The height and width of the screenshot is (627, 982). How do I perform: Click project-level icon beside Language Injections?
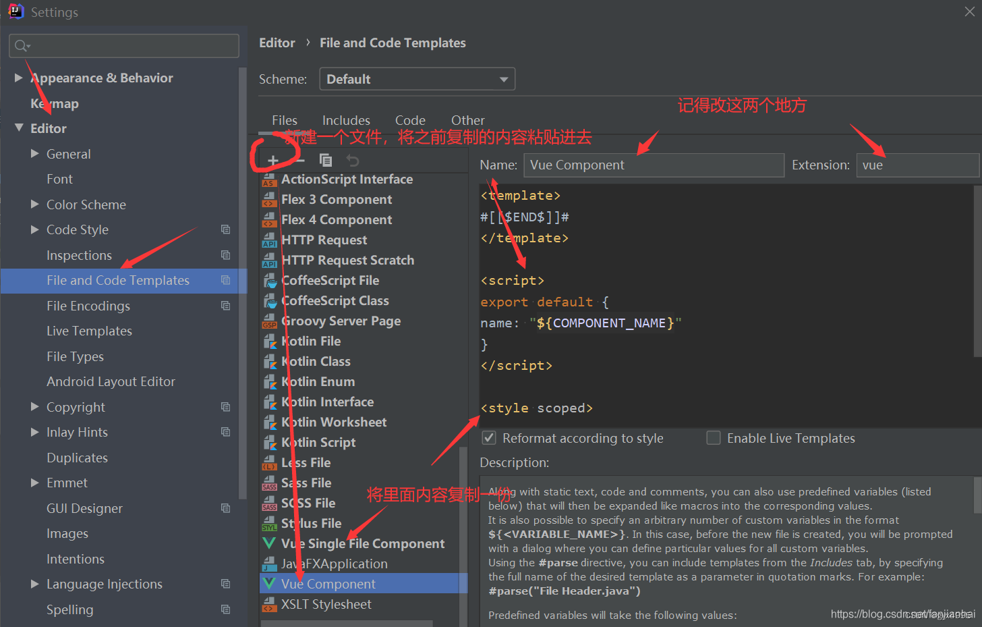(x=226, y=584)
